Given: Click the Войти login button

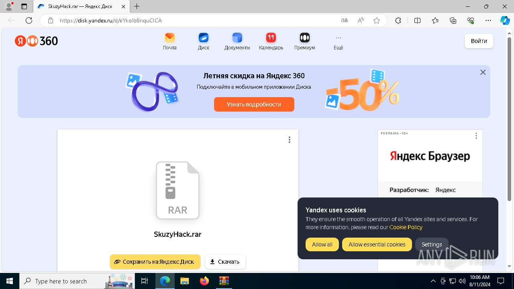Looking at the screenshot, I should 479,41.
